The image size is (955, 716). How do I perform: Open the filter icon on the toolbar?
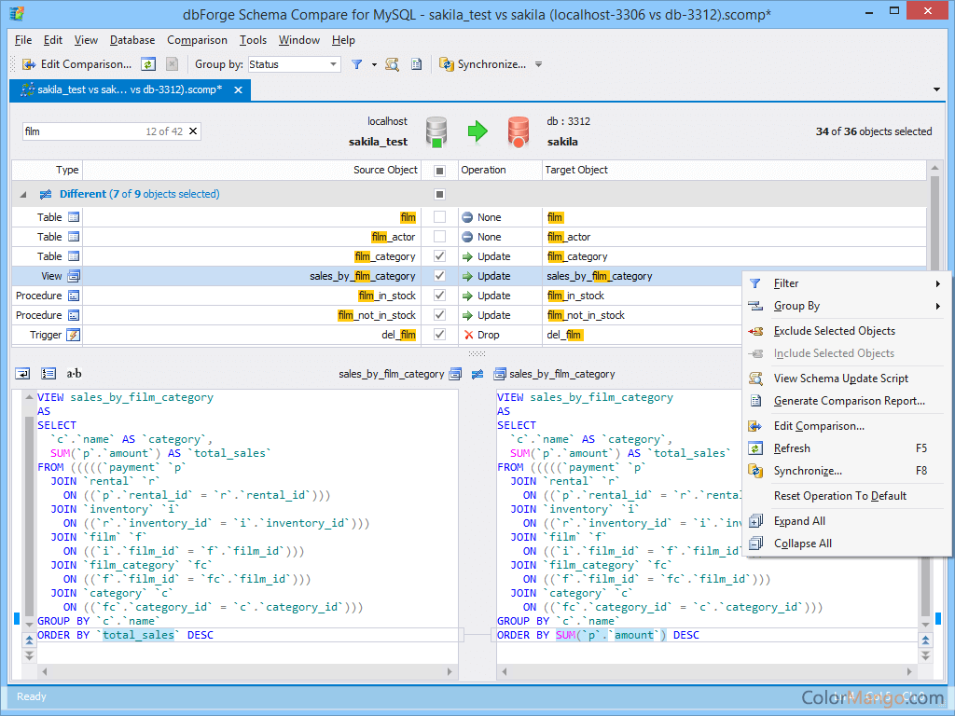[x=356, y=65]
